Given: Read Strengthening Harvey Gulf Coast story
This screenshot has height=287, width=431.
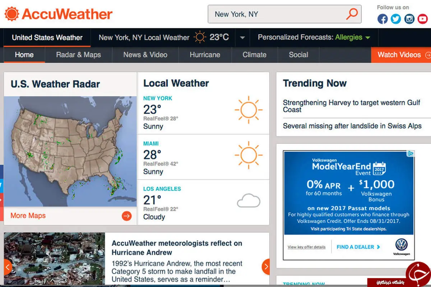Looking at the screenshot, I should (351, 106).
